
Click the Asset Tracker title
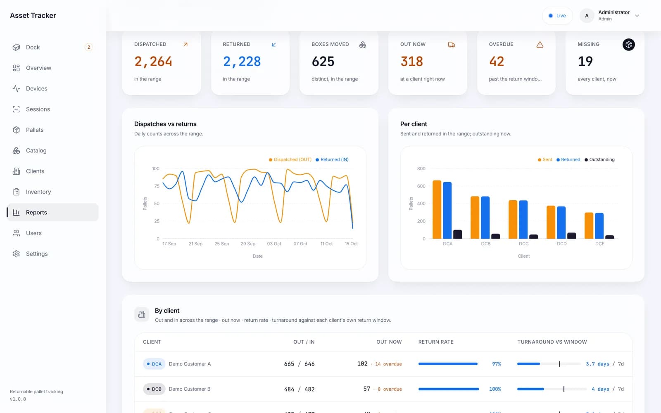pyautogui.click(x=33, y=16)
